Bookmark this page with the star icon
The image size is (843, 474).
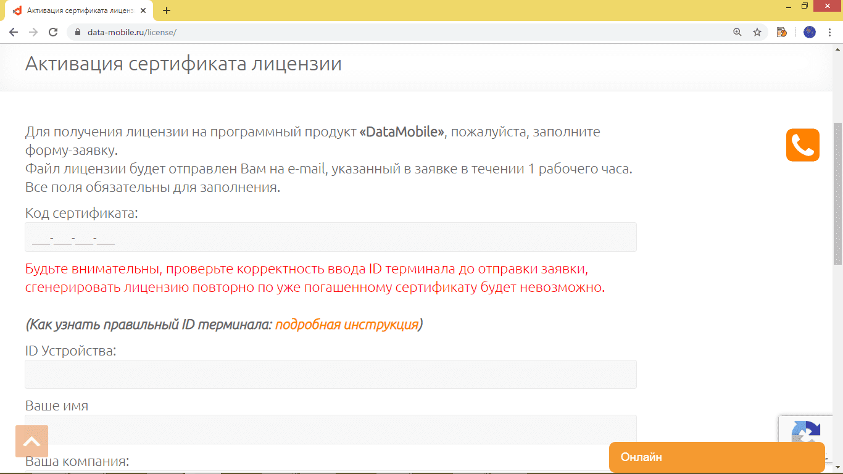coord(757,32)
